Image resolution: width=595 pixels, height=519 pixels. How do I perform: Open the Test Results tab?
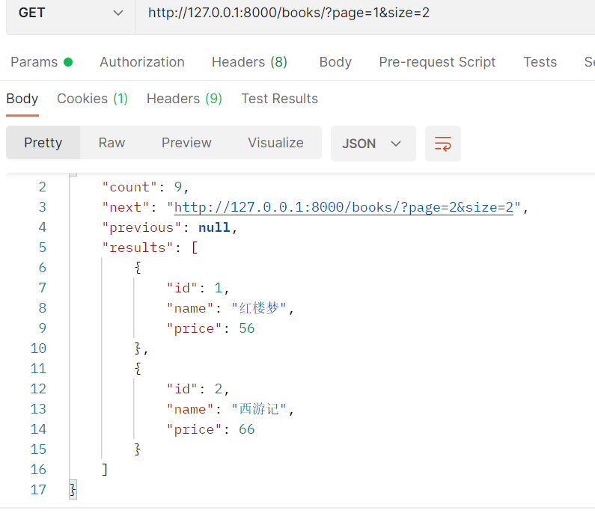pyautogui.click(x=279, y=99)
